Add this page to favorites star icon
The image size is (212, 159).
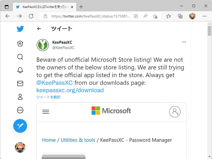pyautogui.click(x=155, y=16)
